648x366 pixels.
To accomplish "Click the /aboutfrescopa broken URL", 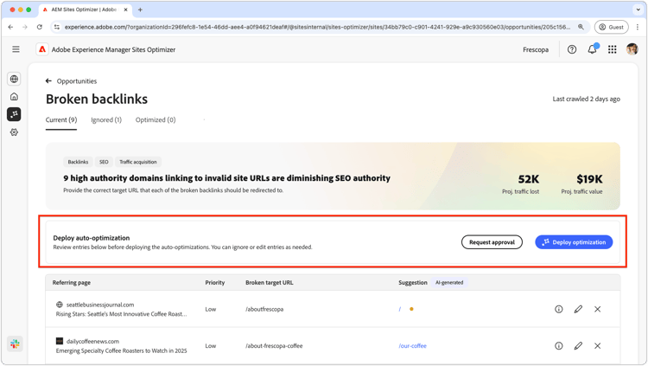I will [264, 309].
